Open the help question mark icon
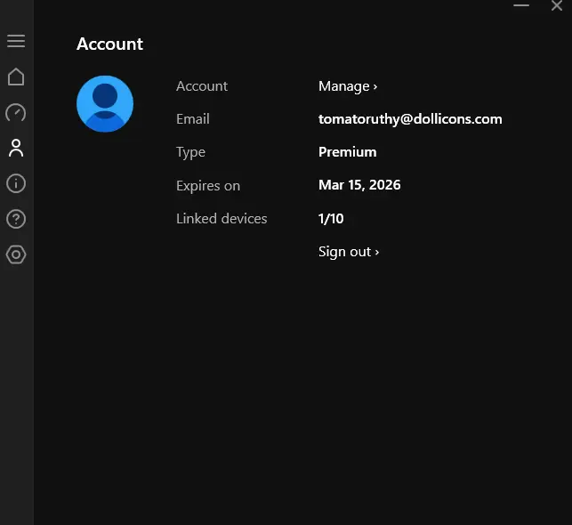Screen dimensions: 572x525 (x=16, y=219)
